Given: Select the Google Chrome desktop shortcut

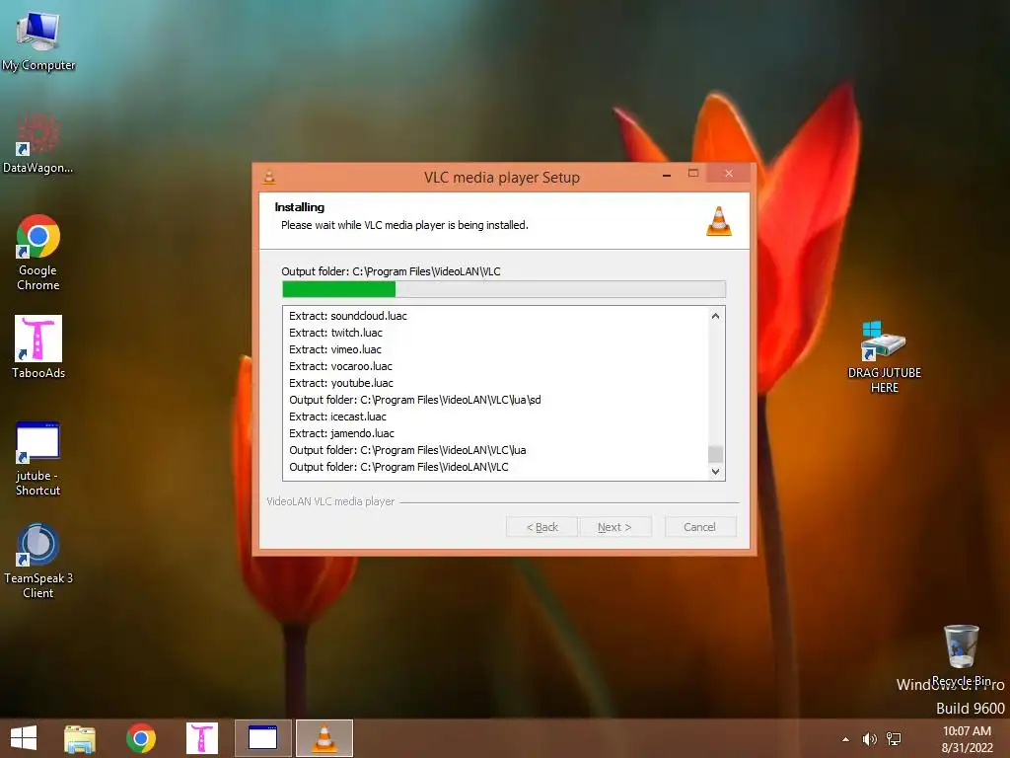Looking at the screenshot, I should pos(38,253).
